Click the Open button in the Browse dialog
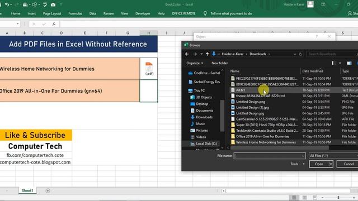Screen dimensions: 358x201 pos(319,164)
